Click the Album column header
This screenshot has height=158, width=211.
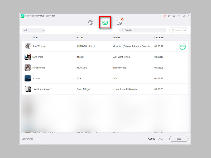pyautogui.click(x=117, y=38)
